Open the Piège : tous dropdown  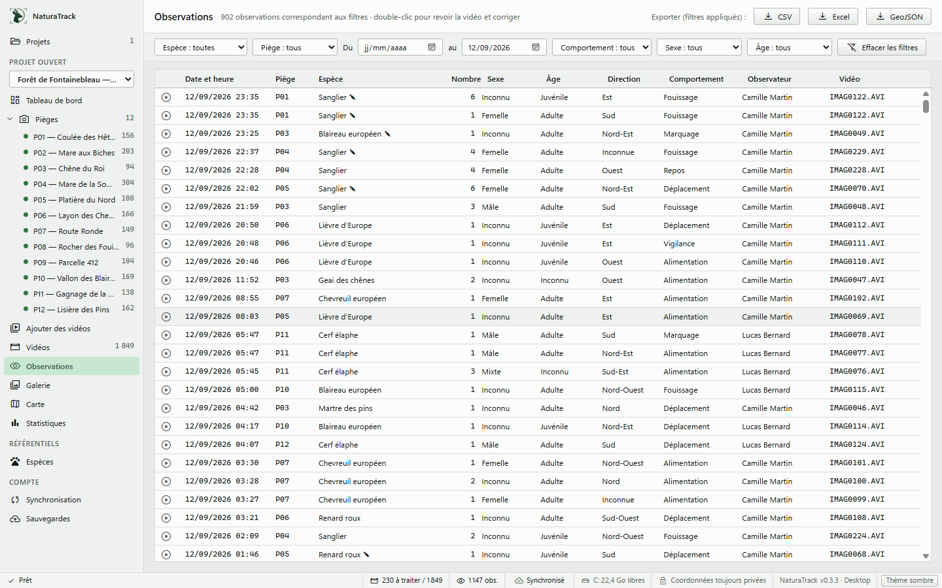295,48
